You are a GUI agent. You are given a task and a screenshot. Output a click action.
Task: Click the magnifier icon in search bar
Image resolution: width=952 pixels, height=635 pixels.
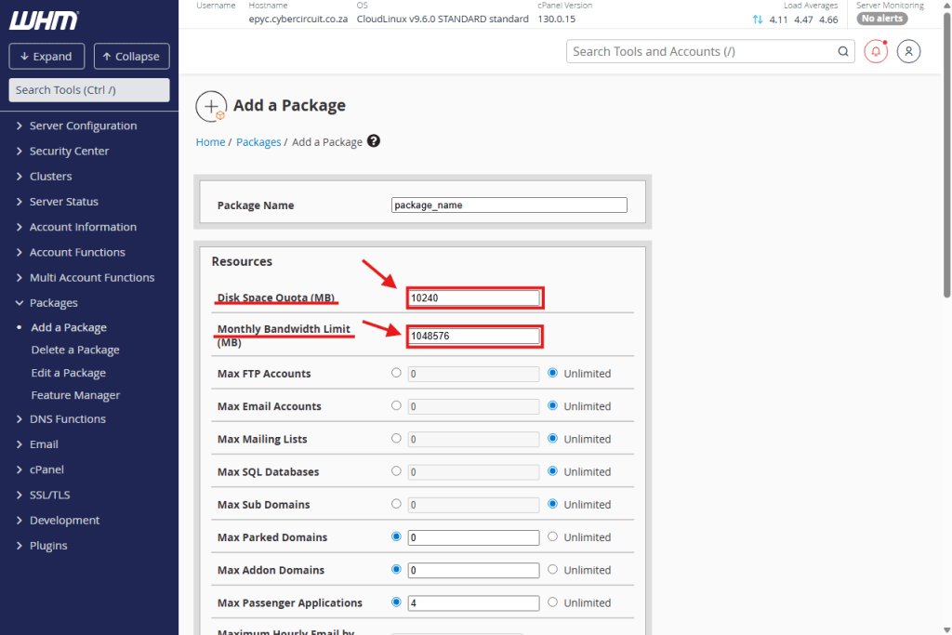[843, 52]
